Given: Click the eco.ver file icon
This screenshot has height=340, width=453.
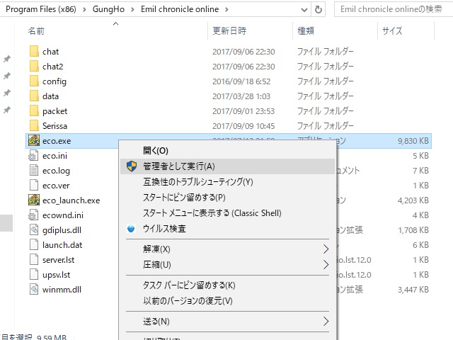Looking at the screenshot, I should pos(34,186).
